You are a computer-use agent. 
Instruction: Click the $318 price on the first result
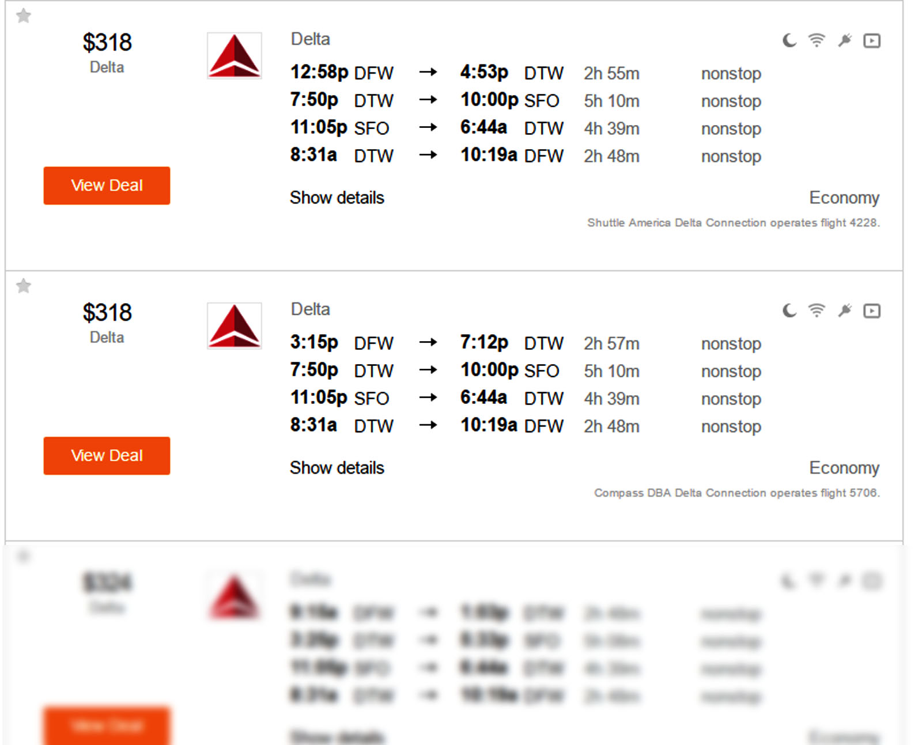pos(107,42)
